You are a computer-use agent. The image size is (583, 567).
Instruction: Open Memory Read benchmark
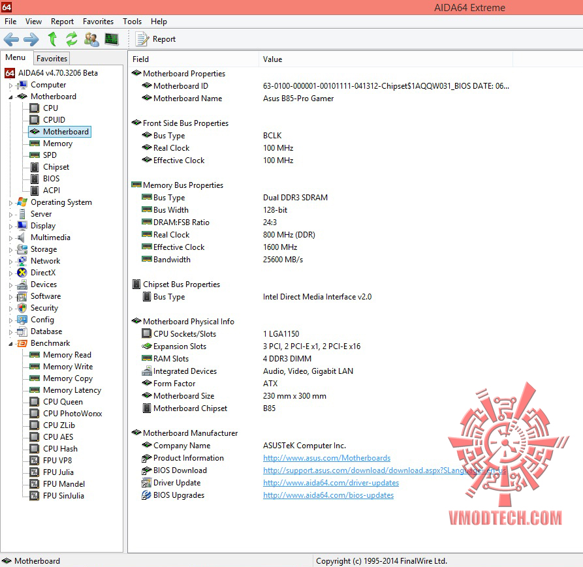67,355
